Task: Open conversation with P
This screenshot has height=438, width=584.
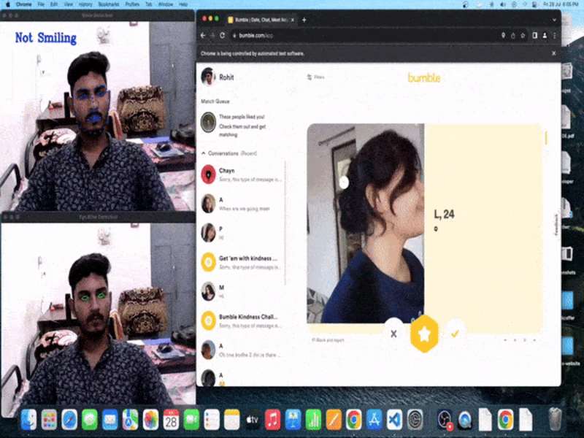Action: click(x=242, y=233)
